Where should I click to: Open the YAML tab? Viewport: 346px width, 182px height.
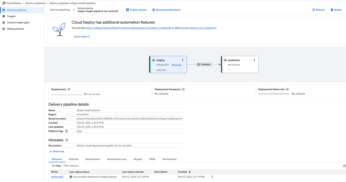152,159
